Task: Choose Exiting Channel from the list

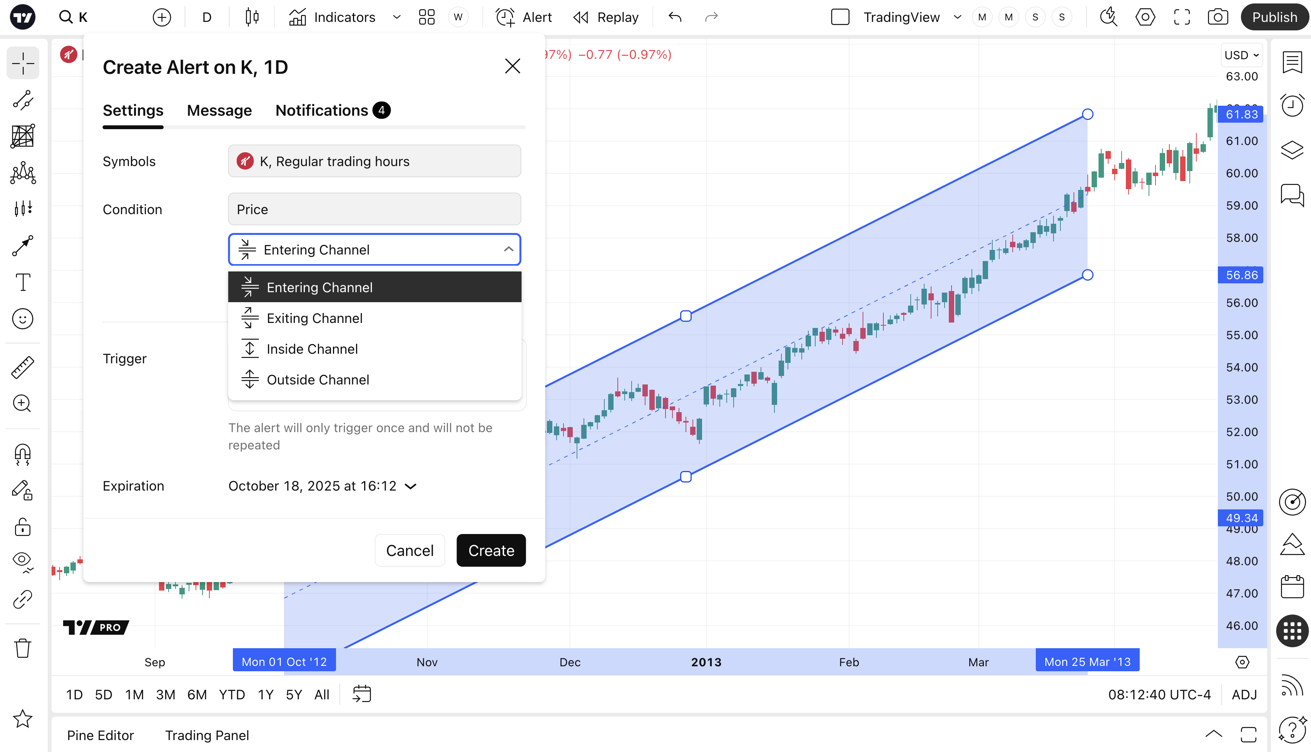Action: [314, 318]
